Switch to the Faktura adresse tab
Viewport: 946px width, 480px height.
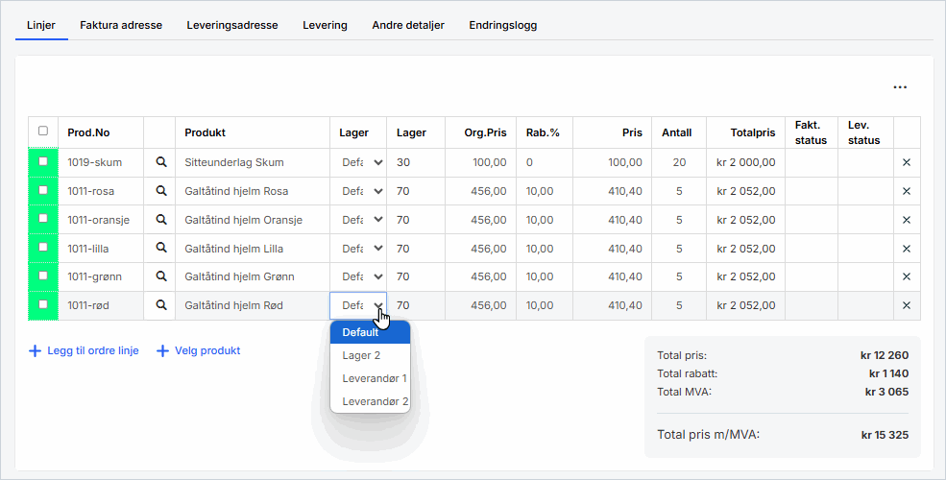click(x=121, y=25)
